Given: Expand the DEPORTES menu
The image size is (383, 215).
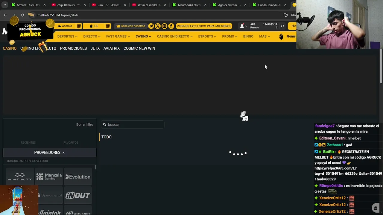Looking at the screenshot, I should click(x=67, y=36).
